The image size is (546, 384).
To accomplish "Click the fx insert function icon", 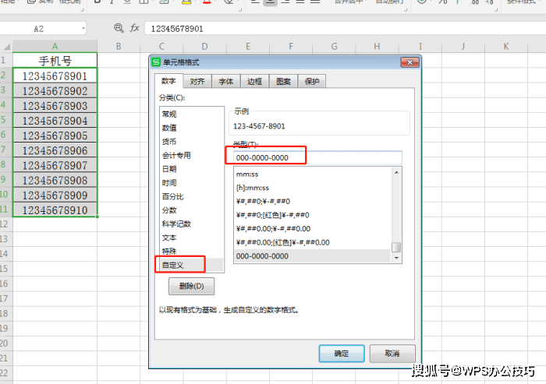I will (x=134, y=27).
